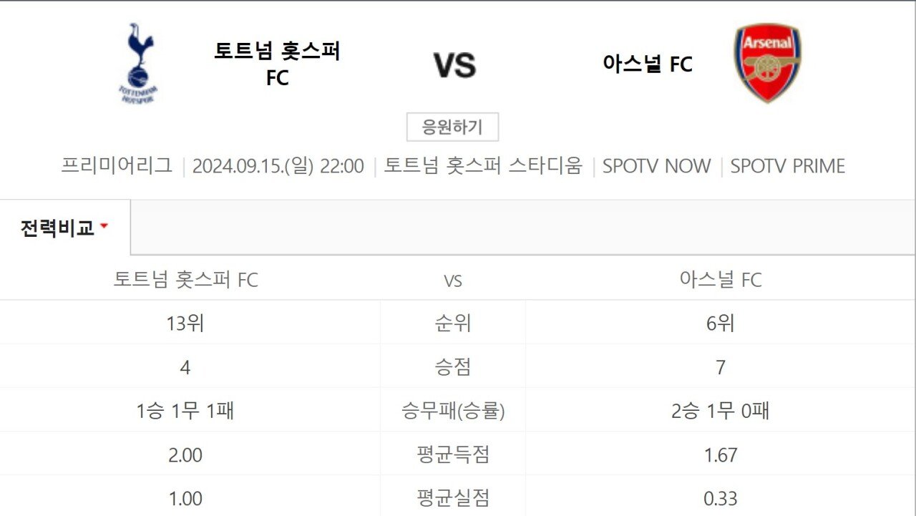The image size is (916, 516).
Task: Expand the red arrow beside 전력비교
Action: coord(104,227)
